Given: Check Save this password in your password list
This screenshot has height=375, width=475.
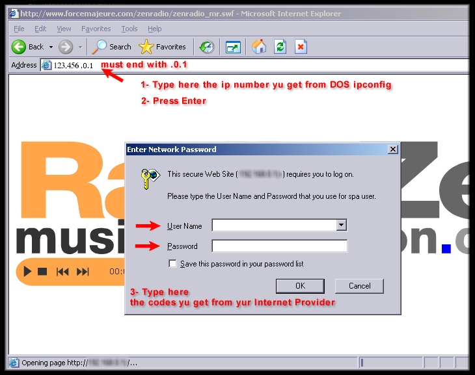Looking at the screenshot, I should pyautogui.click(x=172, y=264).
